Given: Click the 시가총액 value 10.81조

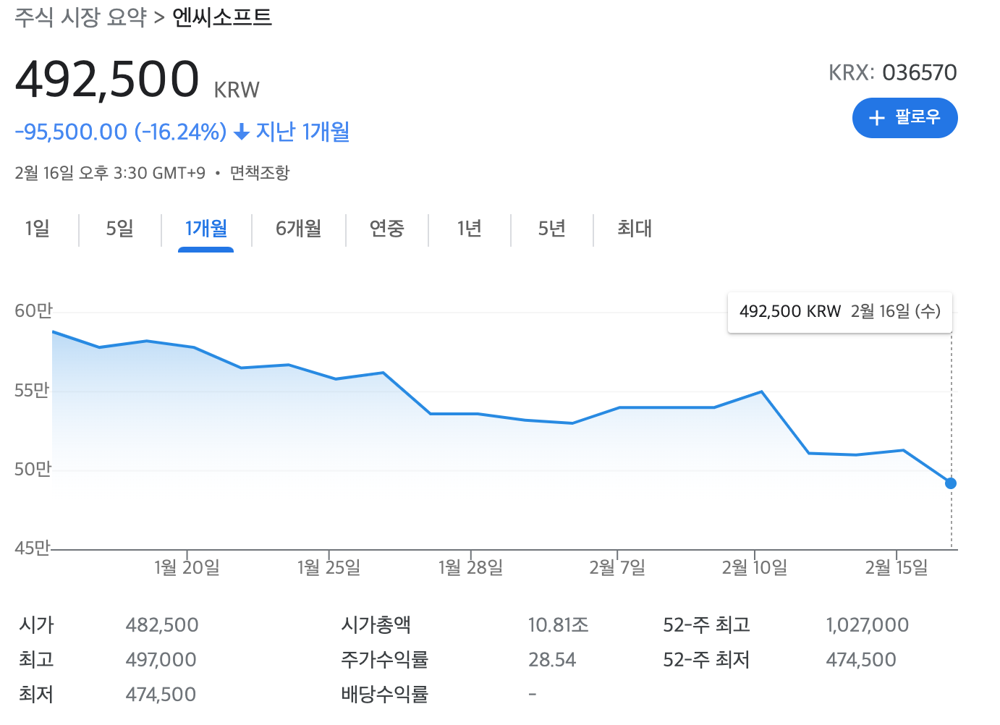Looking at the screenshot, I should coord(559,625).
